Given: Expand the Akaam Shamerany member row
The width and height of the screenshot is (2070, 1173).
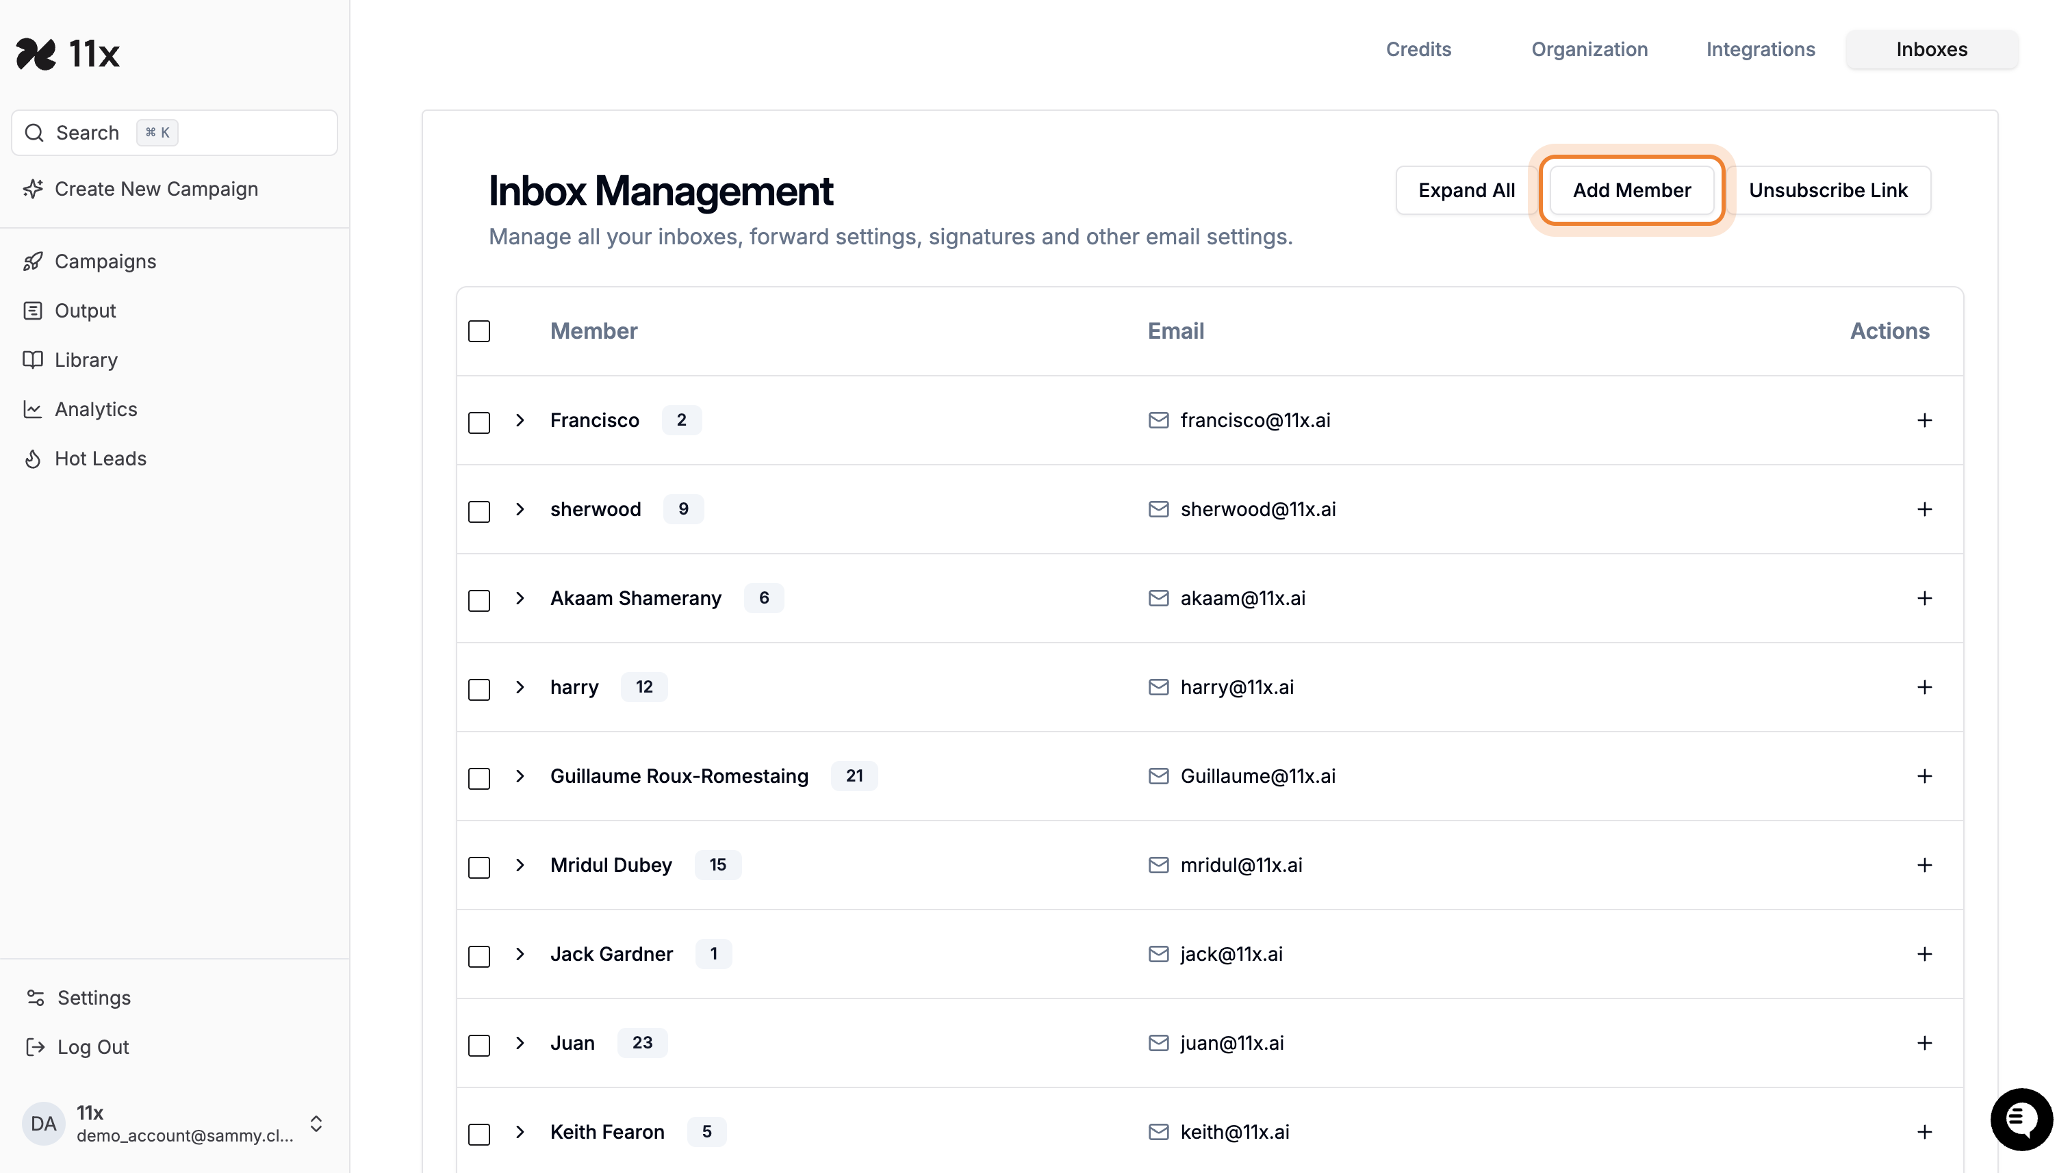Looking at the screenshot, I should click(x=520, y=597).
